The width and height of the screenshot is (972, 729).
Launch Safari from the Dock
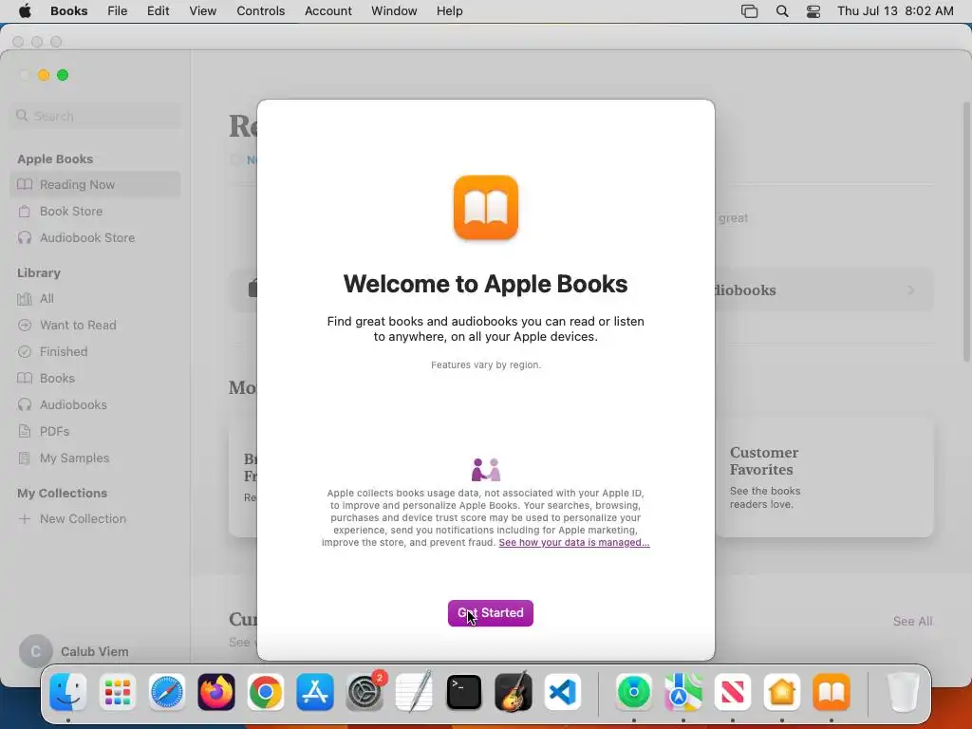[x=167, y=692]
